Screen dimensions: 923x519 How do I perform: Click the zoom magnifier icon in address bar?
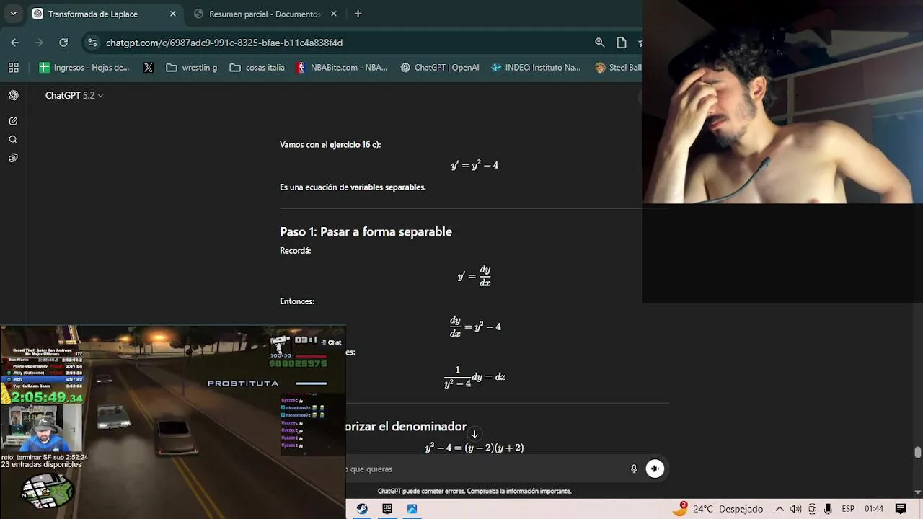point(599,43)
